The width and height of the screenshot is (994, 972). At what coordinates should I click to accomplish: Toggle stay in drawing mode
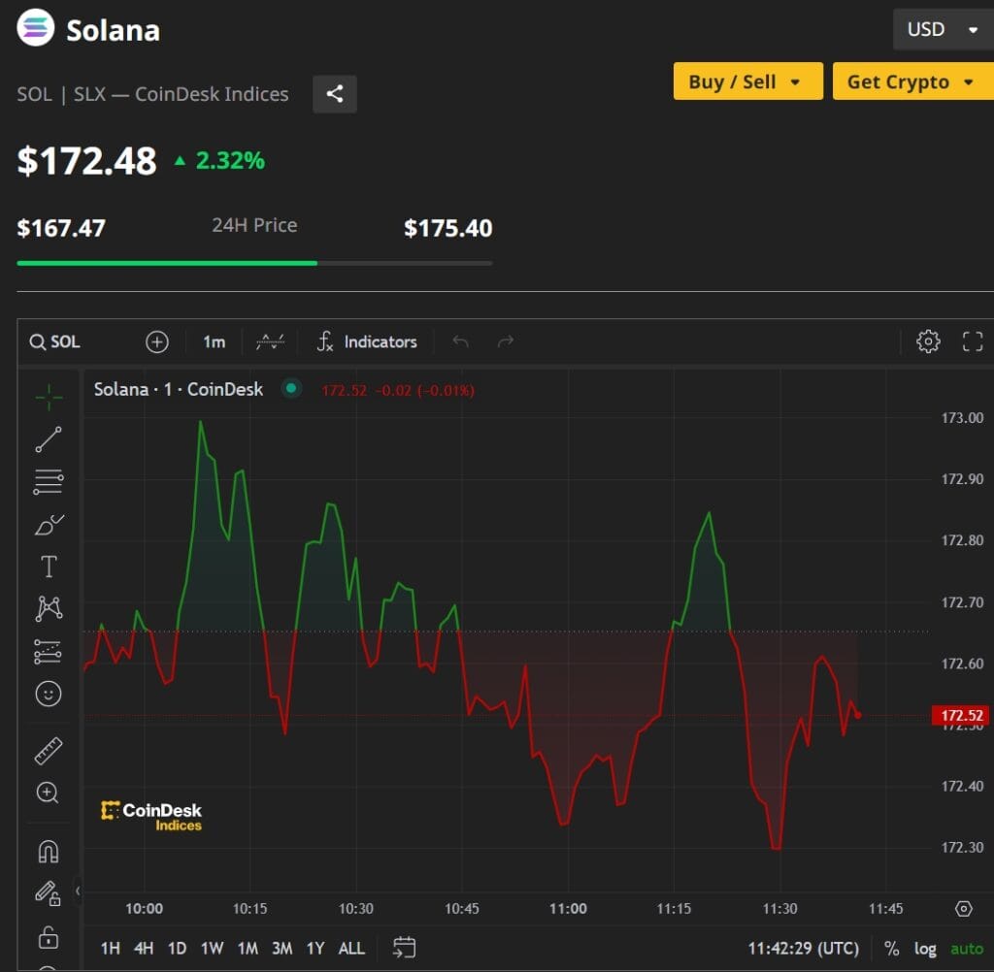[49, 893]
